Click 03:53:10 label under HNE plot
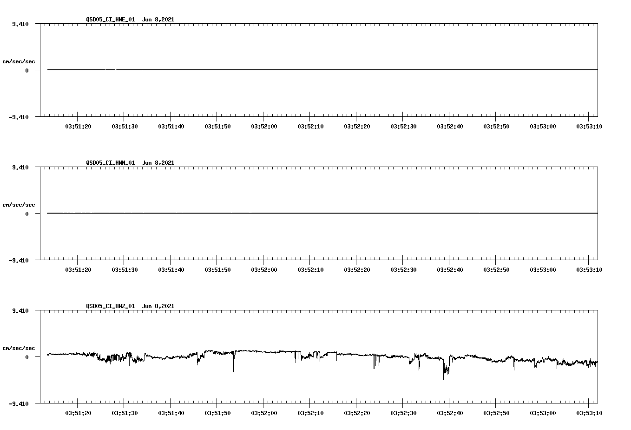Screen dimensions: 631x430 (x=589, y=126)
